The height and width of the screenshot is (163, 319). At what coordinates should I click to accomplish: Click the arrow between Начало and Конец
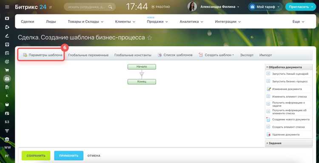[x=142, y=74]
